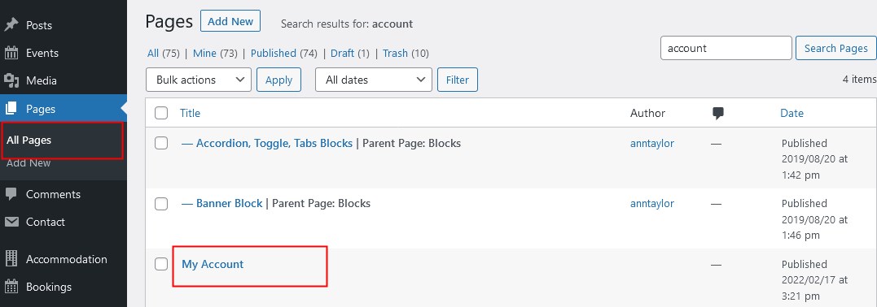Click the Bookings calendar icon
The height and width of the screenshot is (307, 877).
pyautogui.click(x=11, y=287)
